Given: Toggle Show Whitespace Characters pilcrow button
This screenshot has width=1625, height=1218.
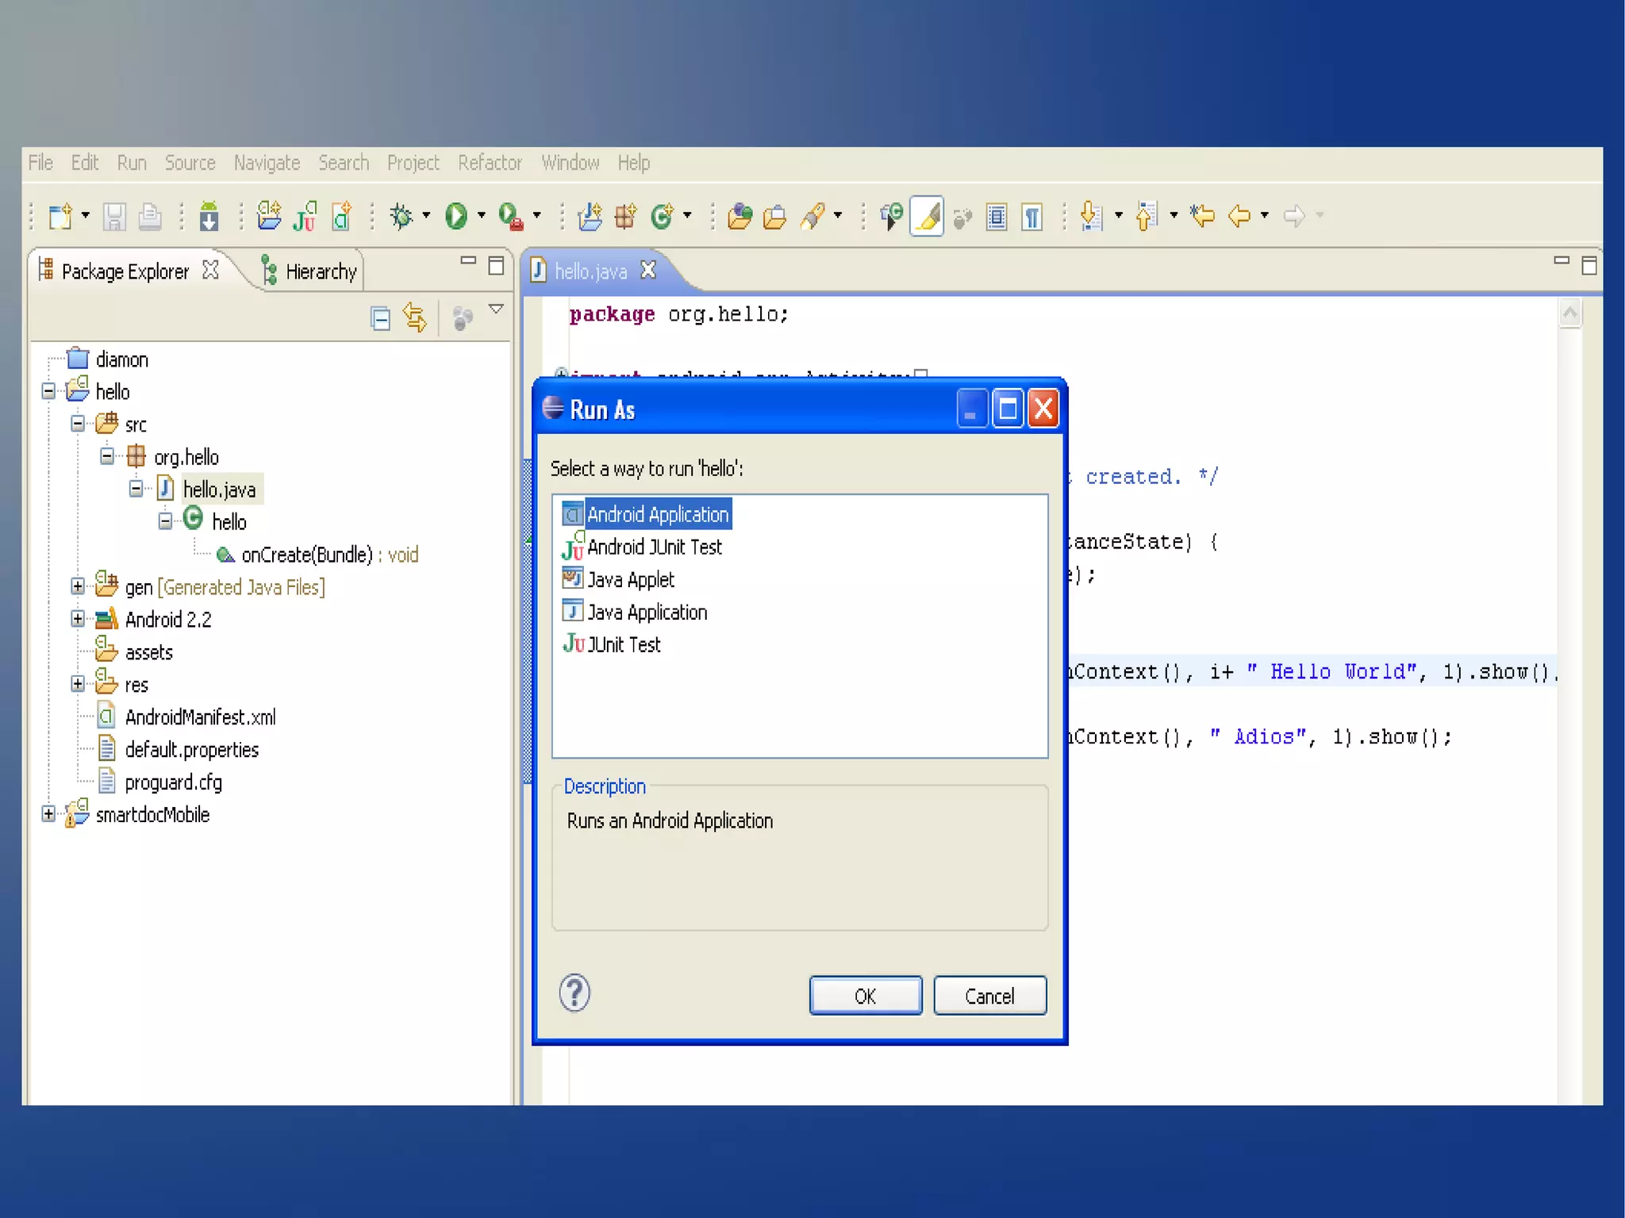Looking at the screenshot, I should coord(1032,216).
